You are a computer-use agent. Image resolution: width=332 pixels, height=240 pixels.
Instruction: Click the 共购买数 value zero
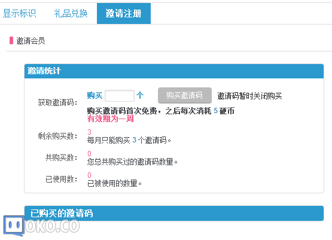tap(89, 153)
